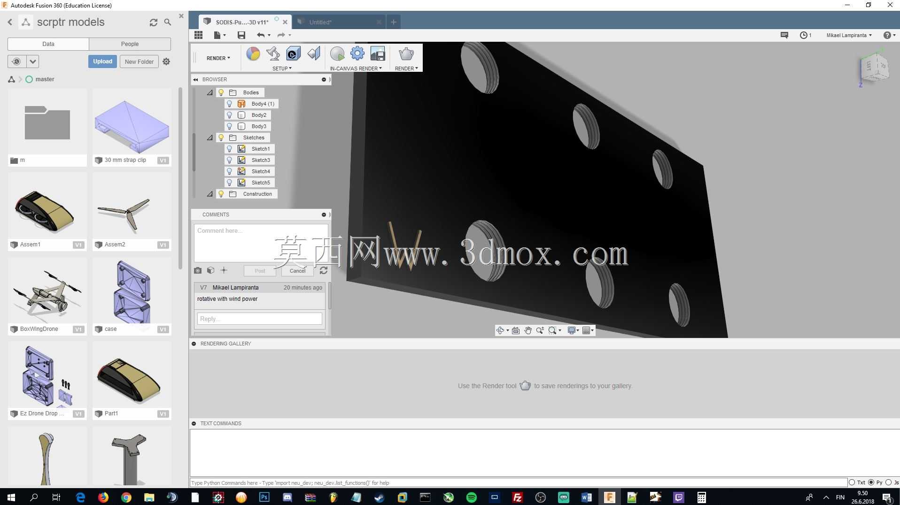Collapse the Construction folder
The image size is (900, 505).
pos(210,194)
